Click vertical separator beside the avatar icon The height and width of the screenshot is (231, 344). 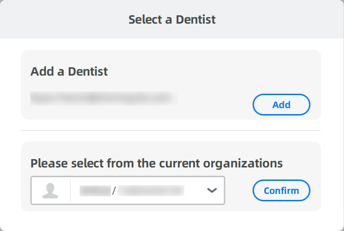tap(70, 190)
